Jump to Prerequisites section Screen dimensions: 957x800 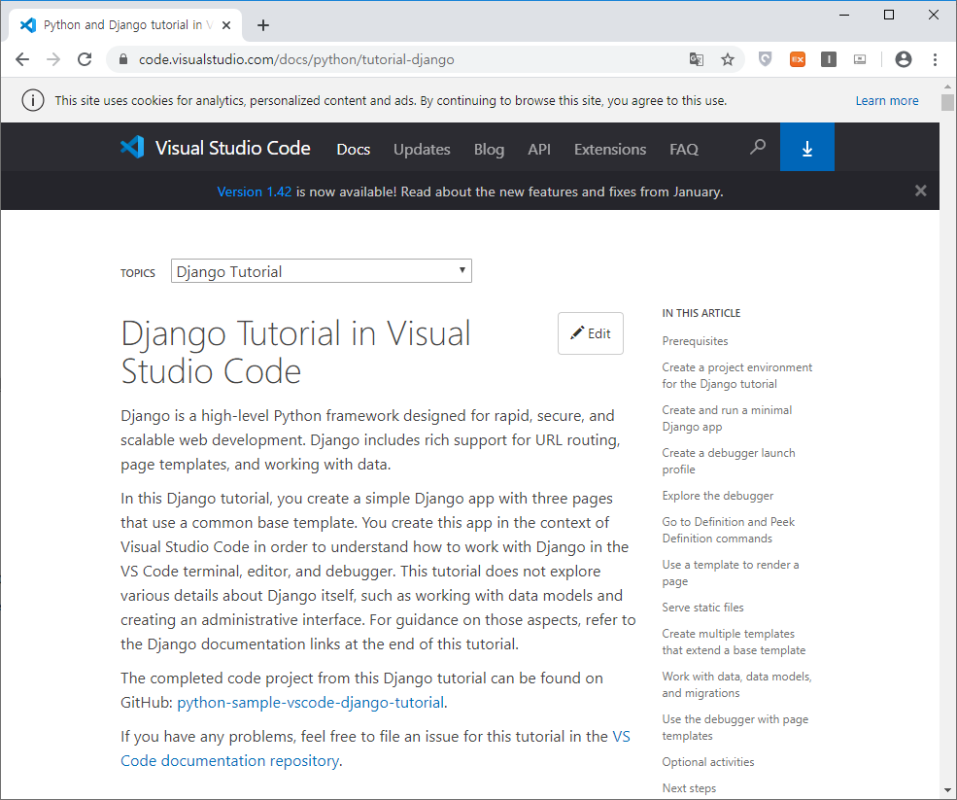pyautogui.click(x=695, y=341)
